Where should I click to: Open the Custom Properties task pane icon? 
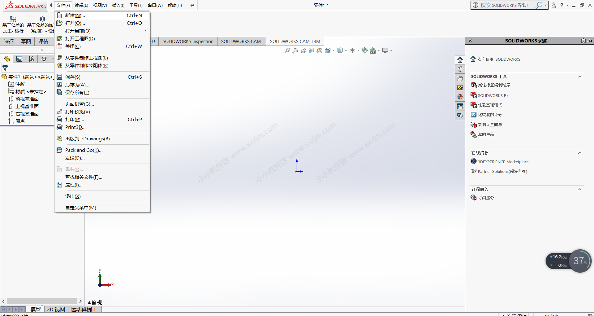click(460, 106)
